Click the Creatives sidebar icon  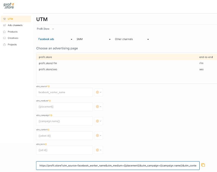click(4, 38)
